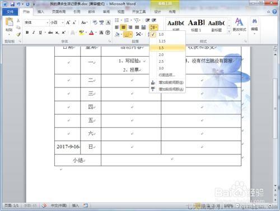The height and width of the screenshot is (211, 280).
Task: Click the spelling check icon in status bar
Action: click(x=44, y=205)
